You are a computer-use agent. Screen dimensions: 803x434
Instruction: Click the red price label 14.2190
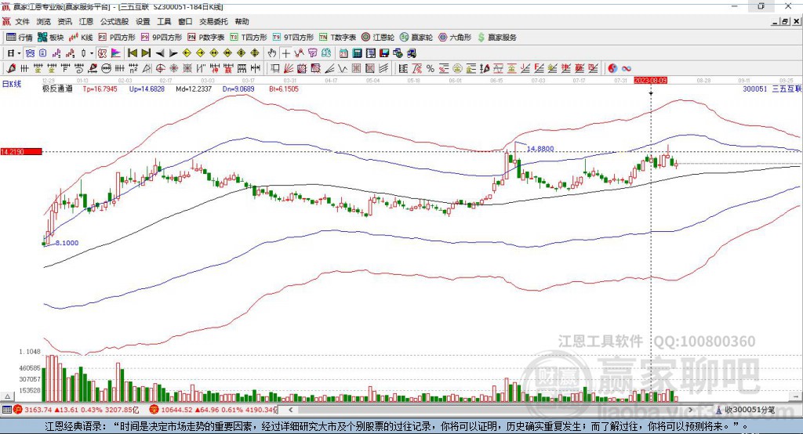click(21, 152)
